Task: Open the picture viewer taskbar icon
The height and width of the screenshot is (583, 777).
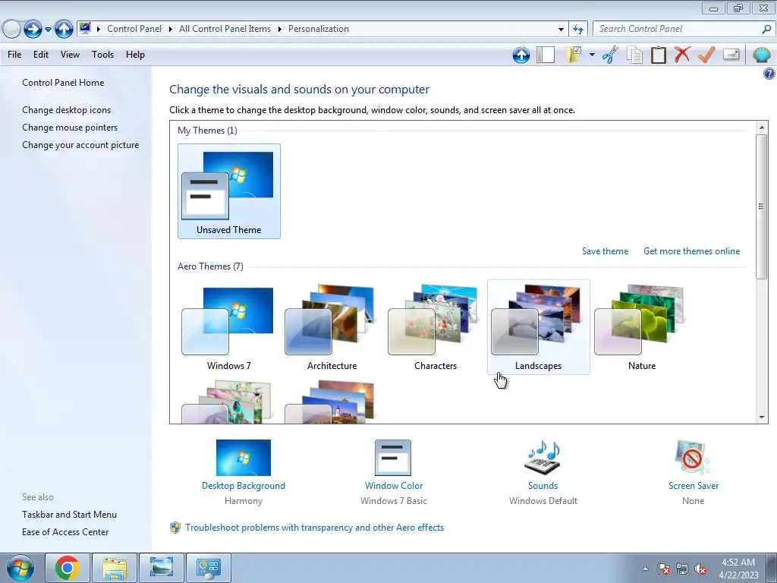Action: coord(162,568)
